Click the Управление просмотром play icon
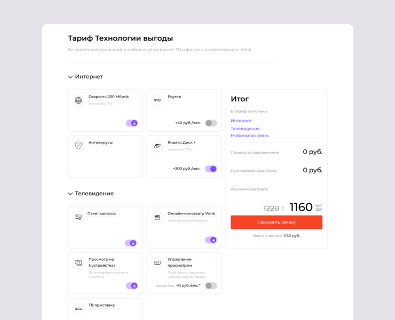This screenshot has height=320, width=395. click(157, 263)
